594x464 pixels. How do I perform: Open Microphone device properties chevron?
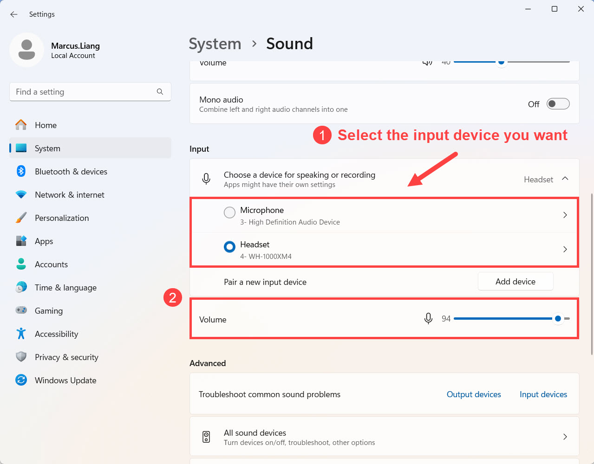tap(565, 215)
